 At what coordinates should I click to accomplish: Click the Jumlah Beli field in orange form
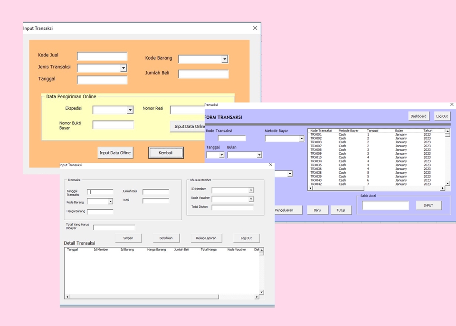click(203, 74)
